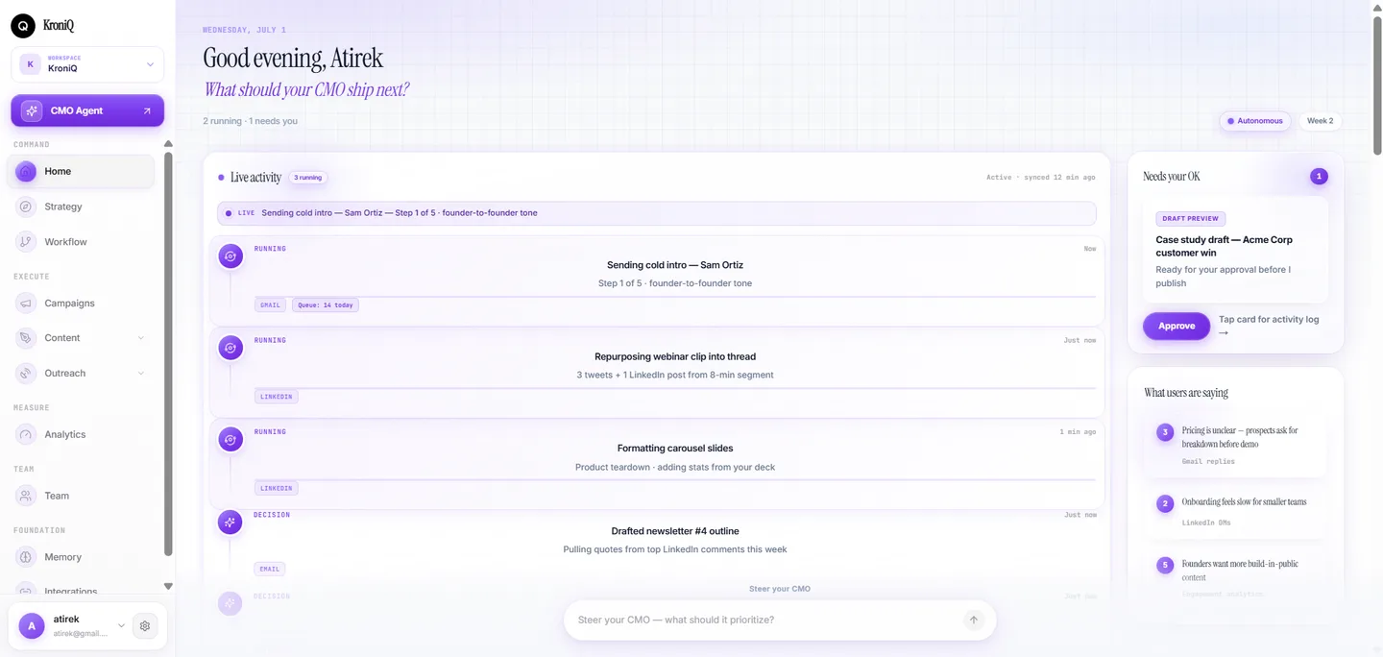Click the LIVE status banner for Sam Ortiz
Screen dimensions: 1383x657
pos(656,213)
